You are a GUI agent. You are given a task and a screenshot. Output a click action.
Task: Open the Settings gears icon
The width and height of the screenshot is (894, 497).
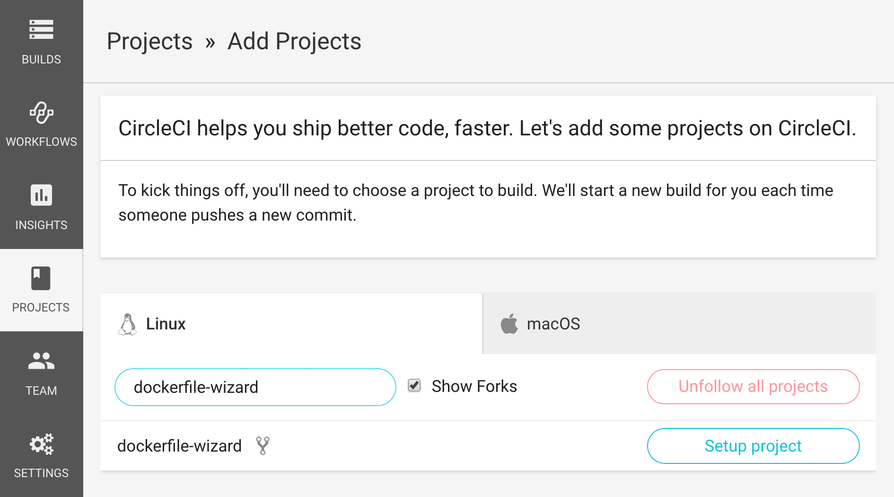[x=41, y=444]
